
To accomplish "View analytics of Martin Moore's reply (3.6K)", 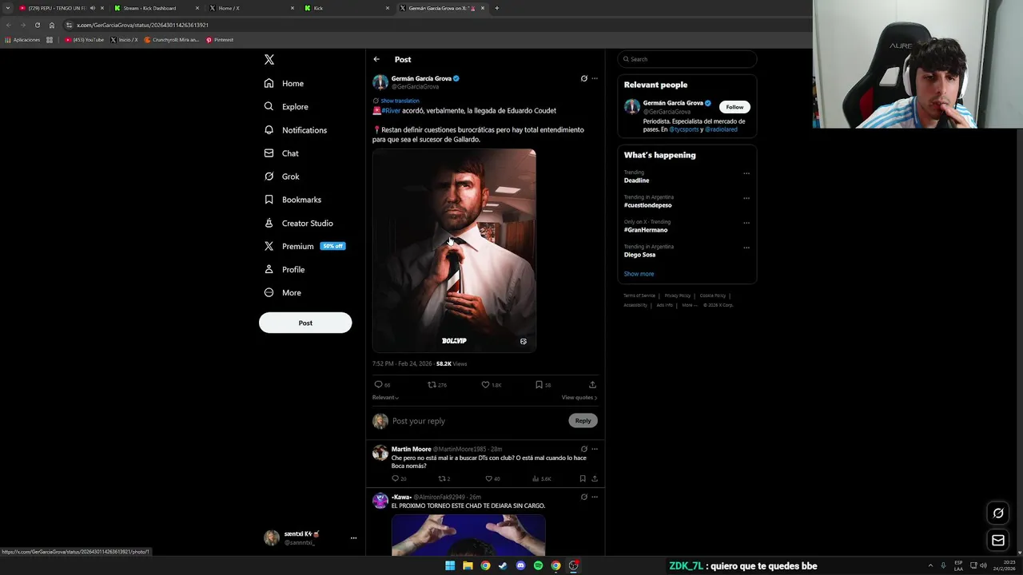I will (x=541, y=478).
